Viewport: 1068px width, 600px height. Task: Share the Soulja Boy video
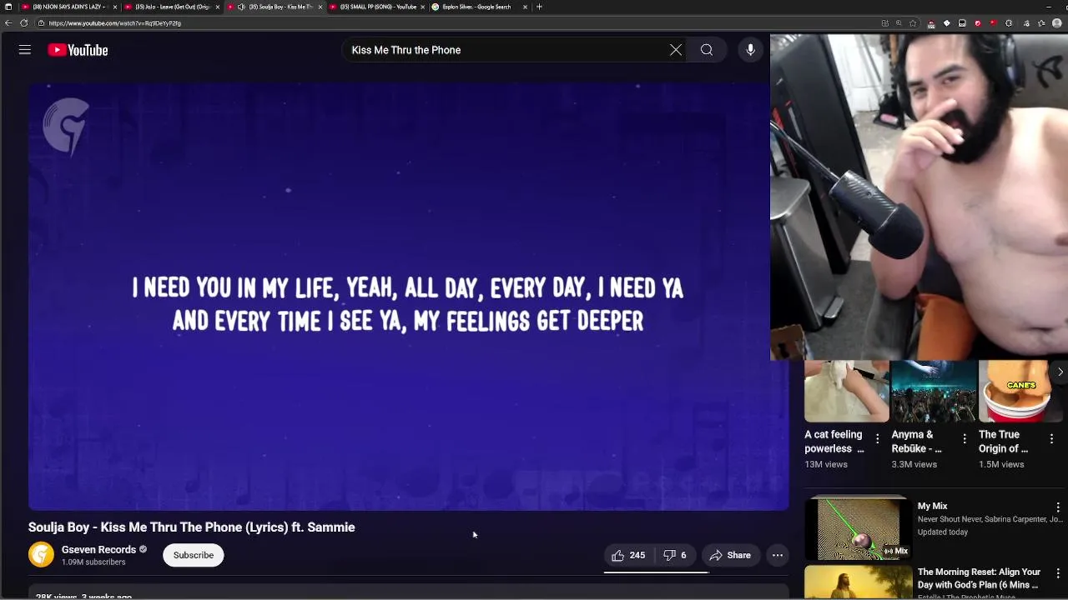click(x=730, y=555)
